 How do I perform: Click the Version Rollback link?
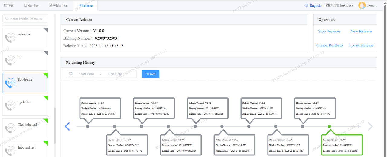[329, 45]
